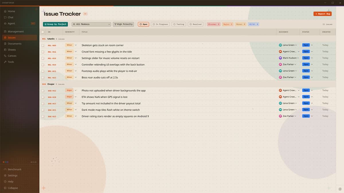
Task: Click Agent Crow avatar on MRL-016
Action: click(280, 51)
